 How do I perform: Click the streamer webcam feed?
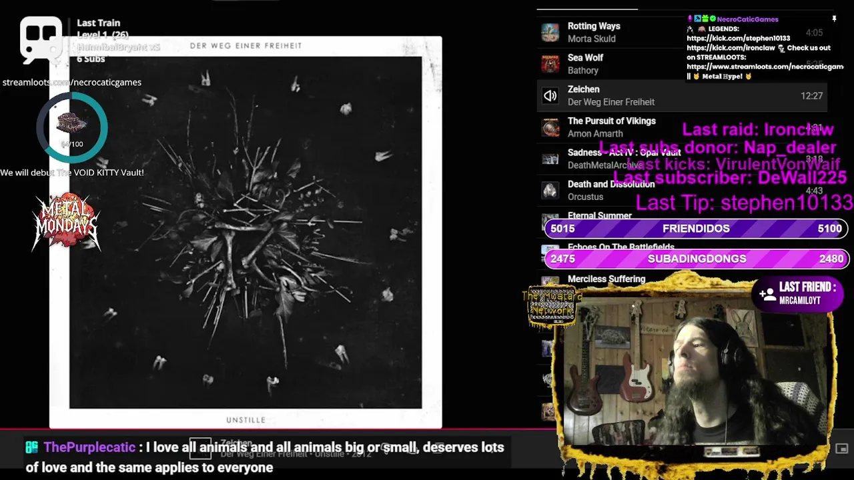tap(694, 370)
